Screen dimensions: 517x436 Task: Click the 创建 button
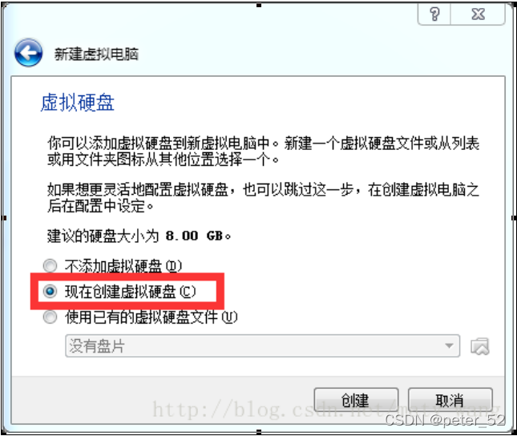tap(356, 400)
